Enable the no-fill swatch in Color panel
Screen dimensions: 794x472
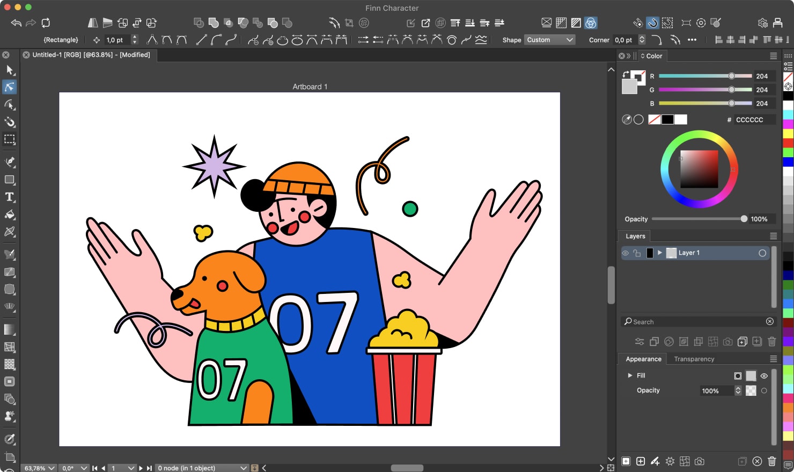654,119
